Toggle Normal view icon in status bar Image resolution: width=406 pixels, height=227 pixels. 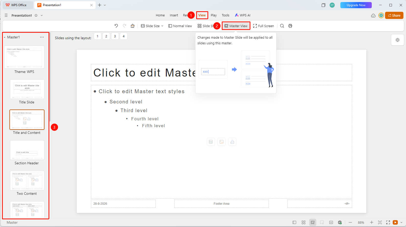point(294,222)
